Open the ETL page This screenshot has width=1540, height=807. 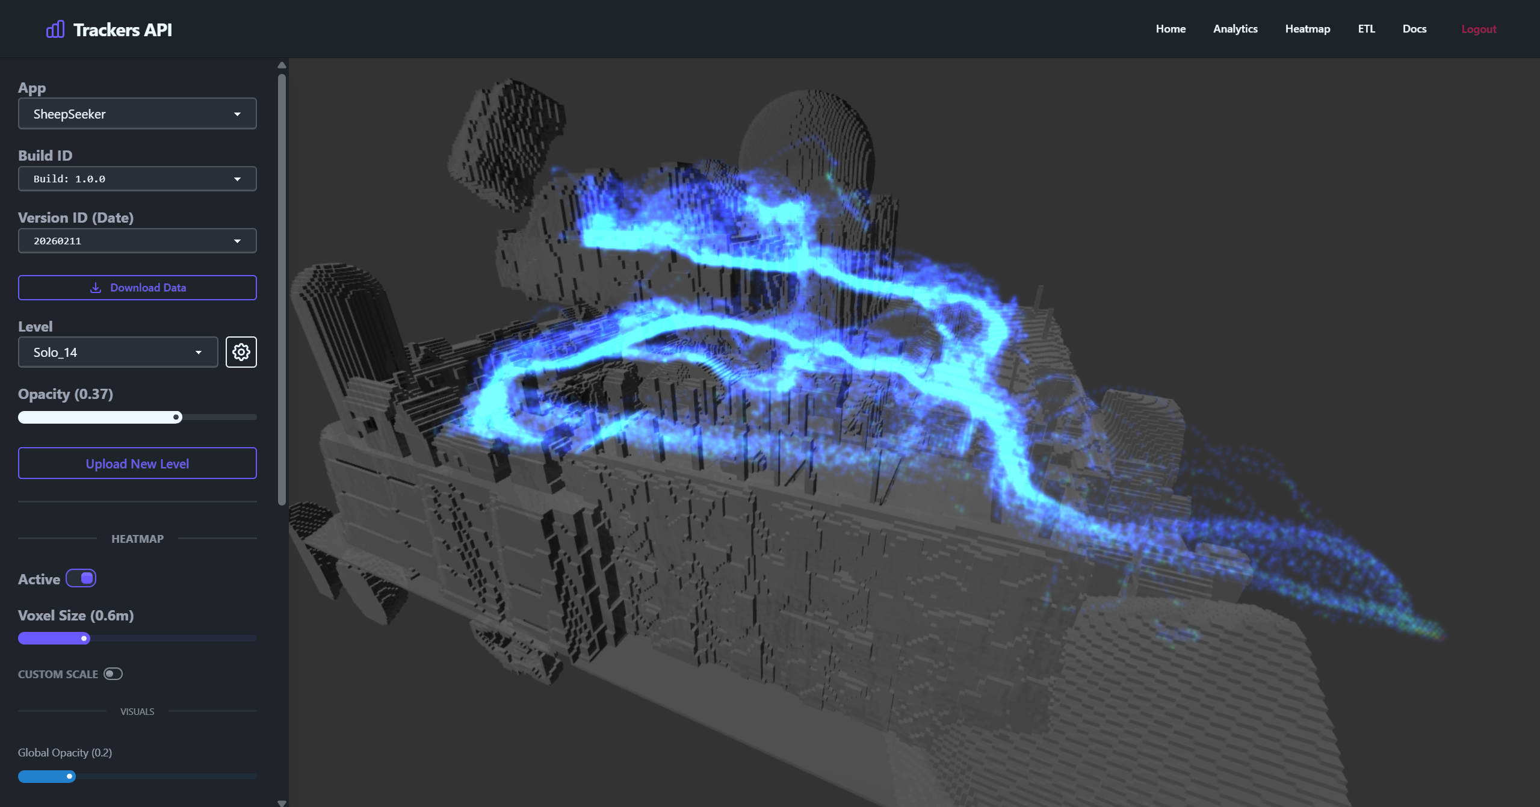click(1365, 28)
